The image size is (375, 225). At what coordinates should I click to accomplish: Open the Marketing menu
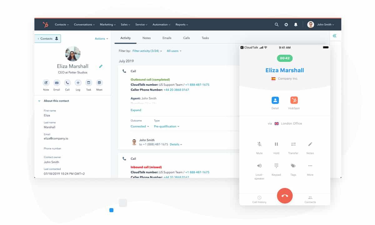click(108, 25)
